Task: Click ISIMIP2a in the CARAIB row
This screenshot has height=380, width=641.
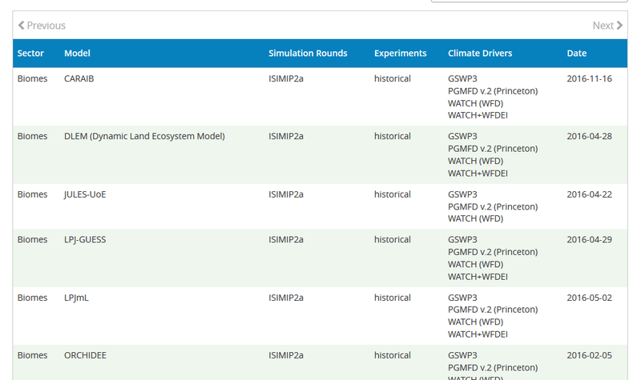Action: (286, 78)
